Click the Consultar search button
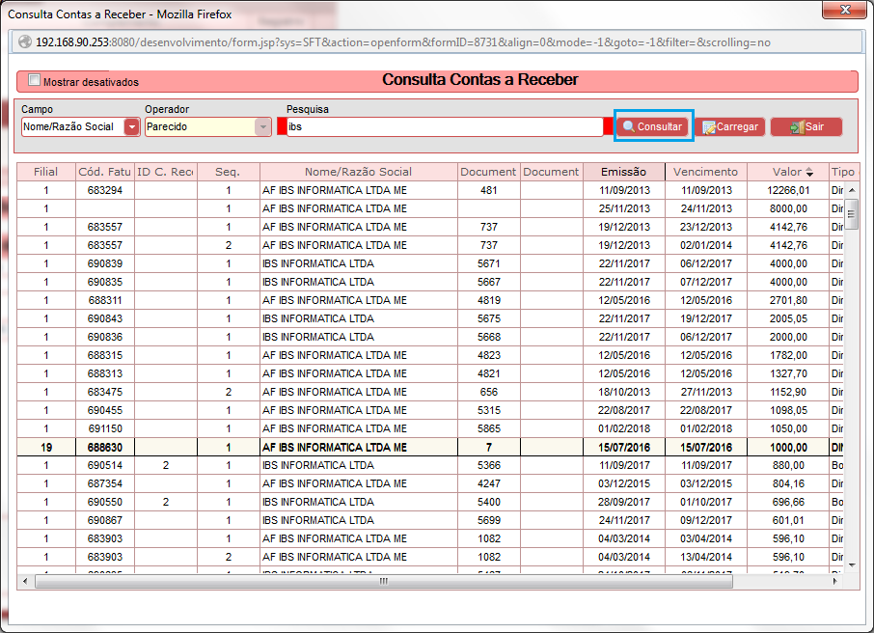Image resolution: width=874 pixels, height=633 pixels. [x=653, y=126]
